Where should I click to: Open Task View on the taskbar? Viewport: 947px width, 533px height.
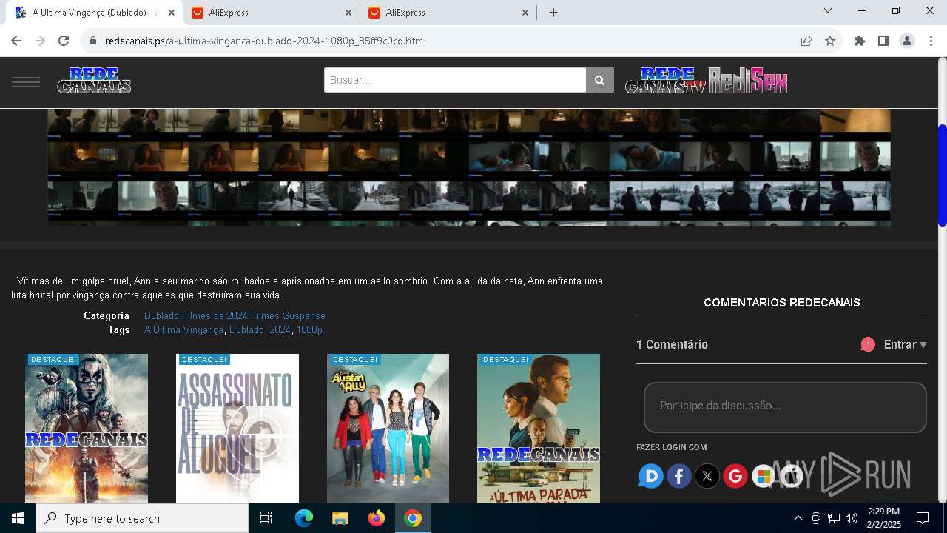[266, 518]
